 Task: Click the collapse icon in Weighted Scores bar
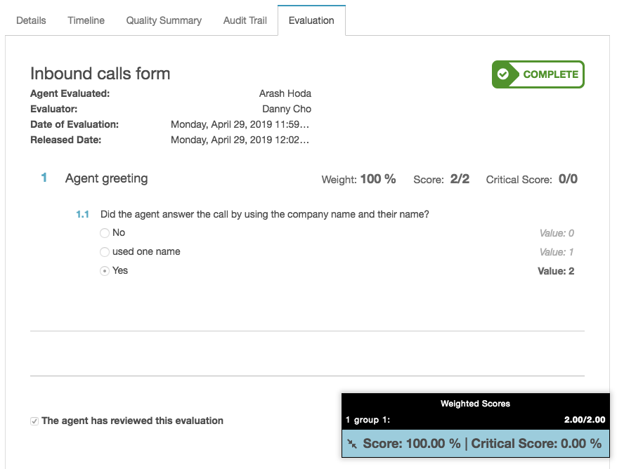[x=352, y=444]
